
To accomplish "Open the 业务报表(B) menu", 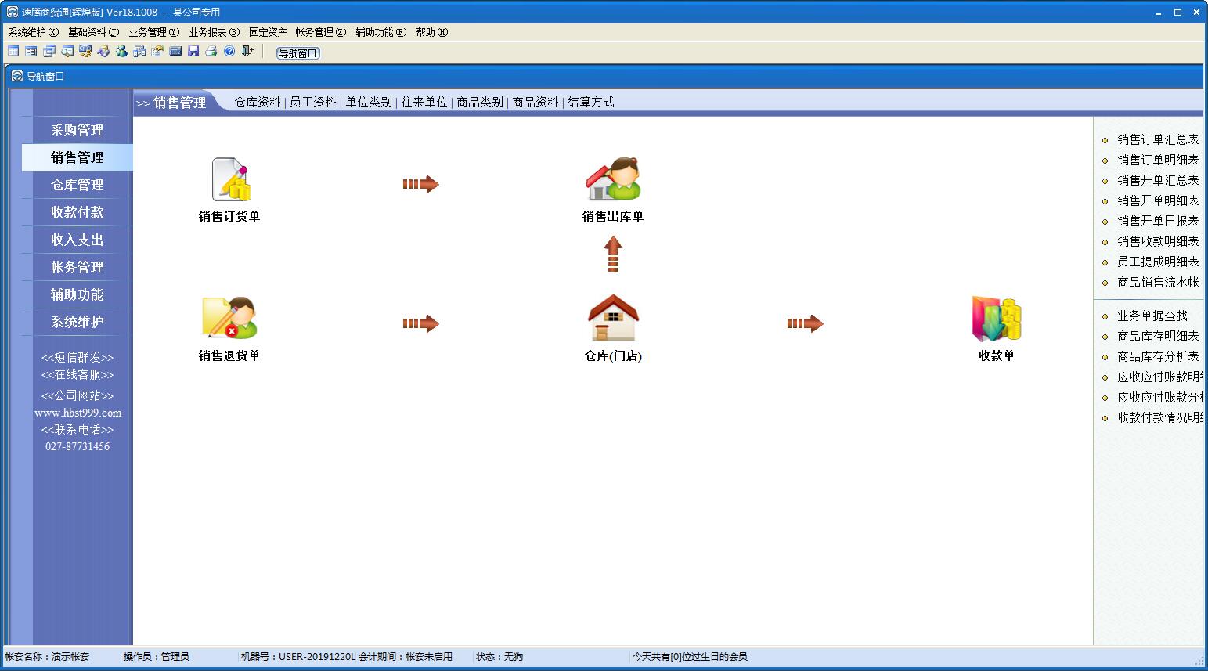I will [x=215, y=32].
